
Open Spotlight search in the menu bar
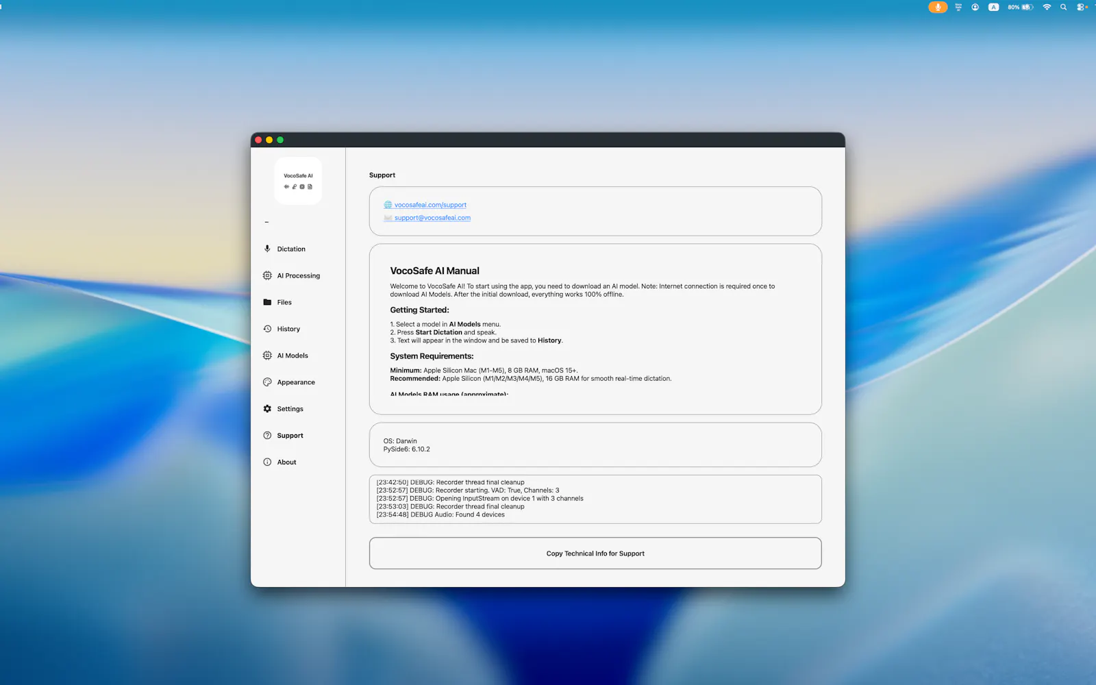tap(1064, 7)
